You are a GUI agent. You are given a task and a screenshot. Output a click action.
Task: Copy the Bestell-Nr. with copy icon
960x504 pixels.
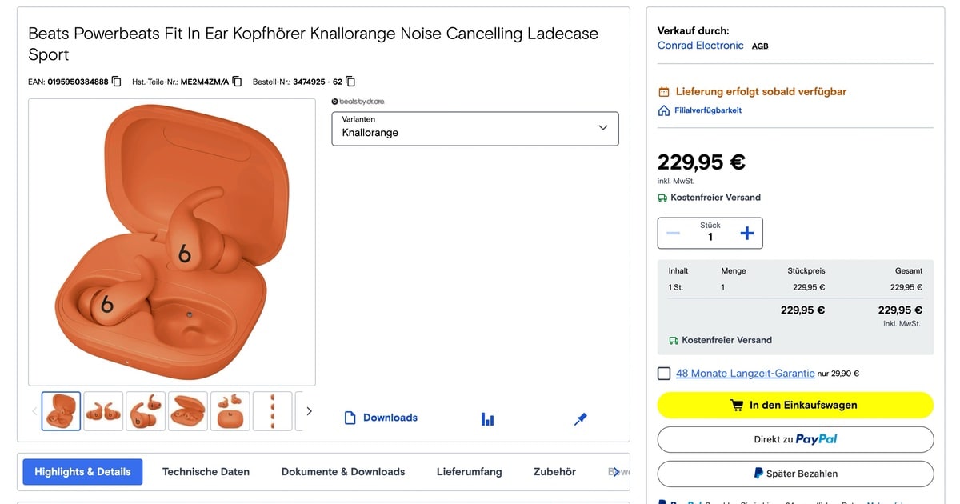[350, 82]
